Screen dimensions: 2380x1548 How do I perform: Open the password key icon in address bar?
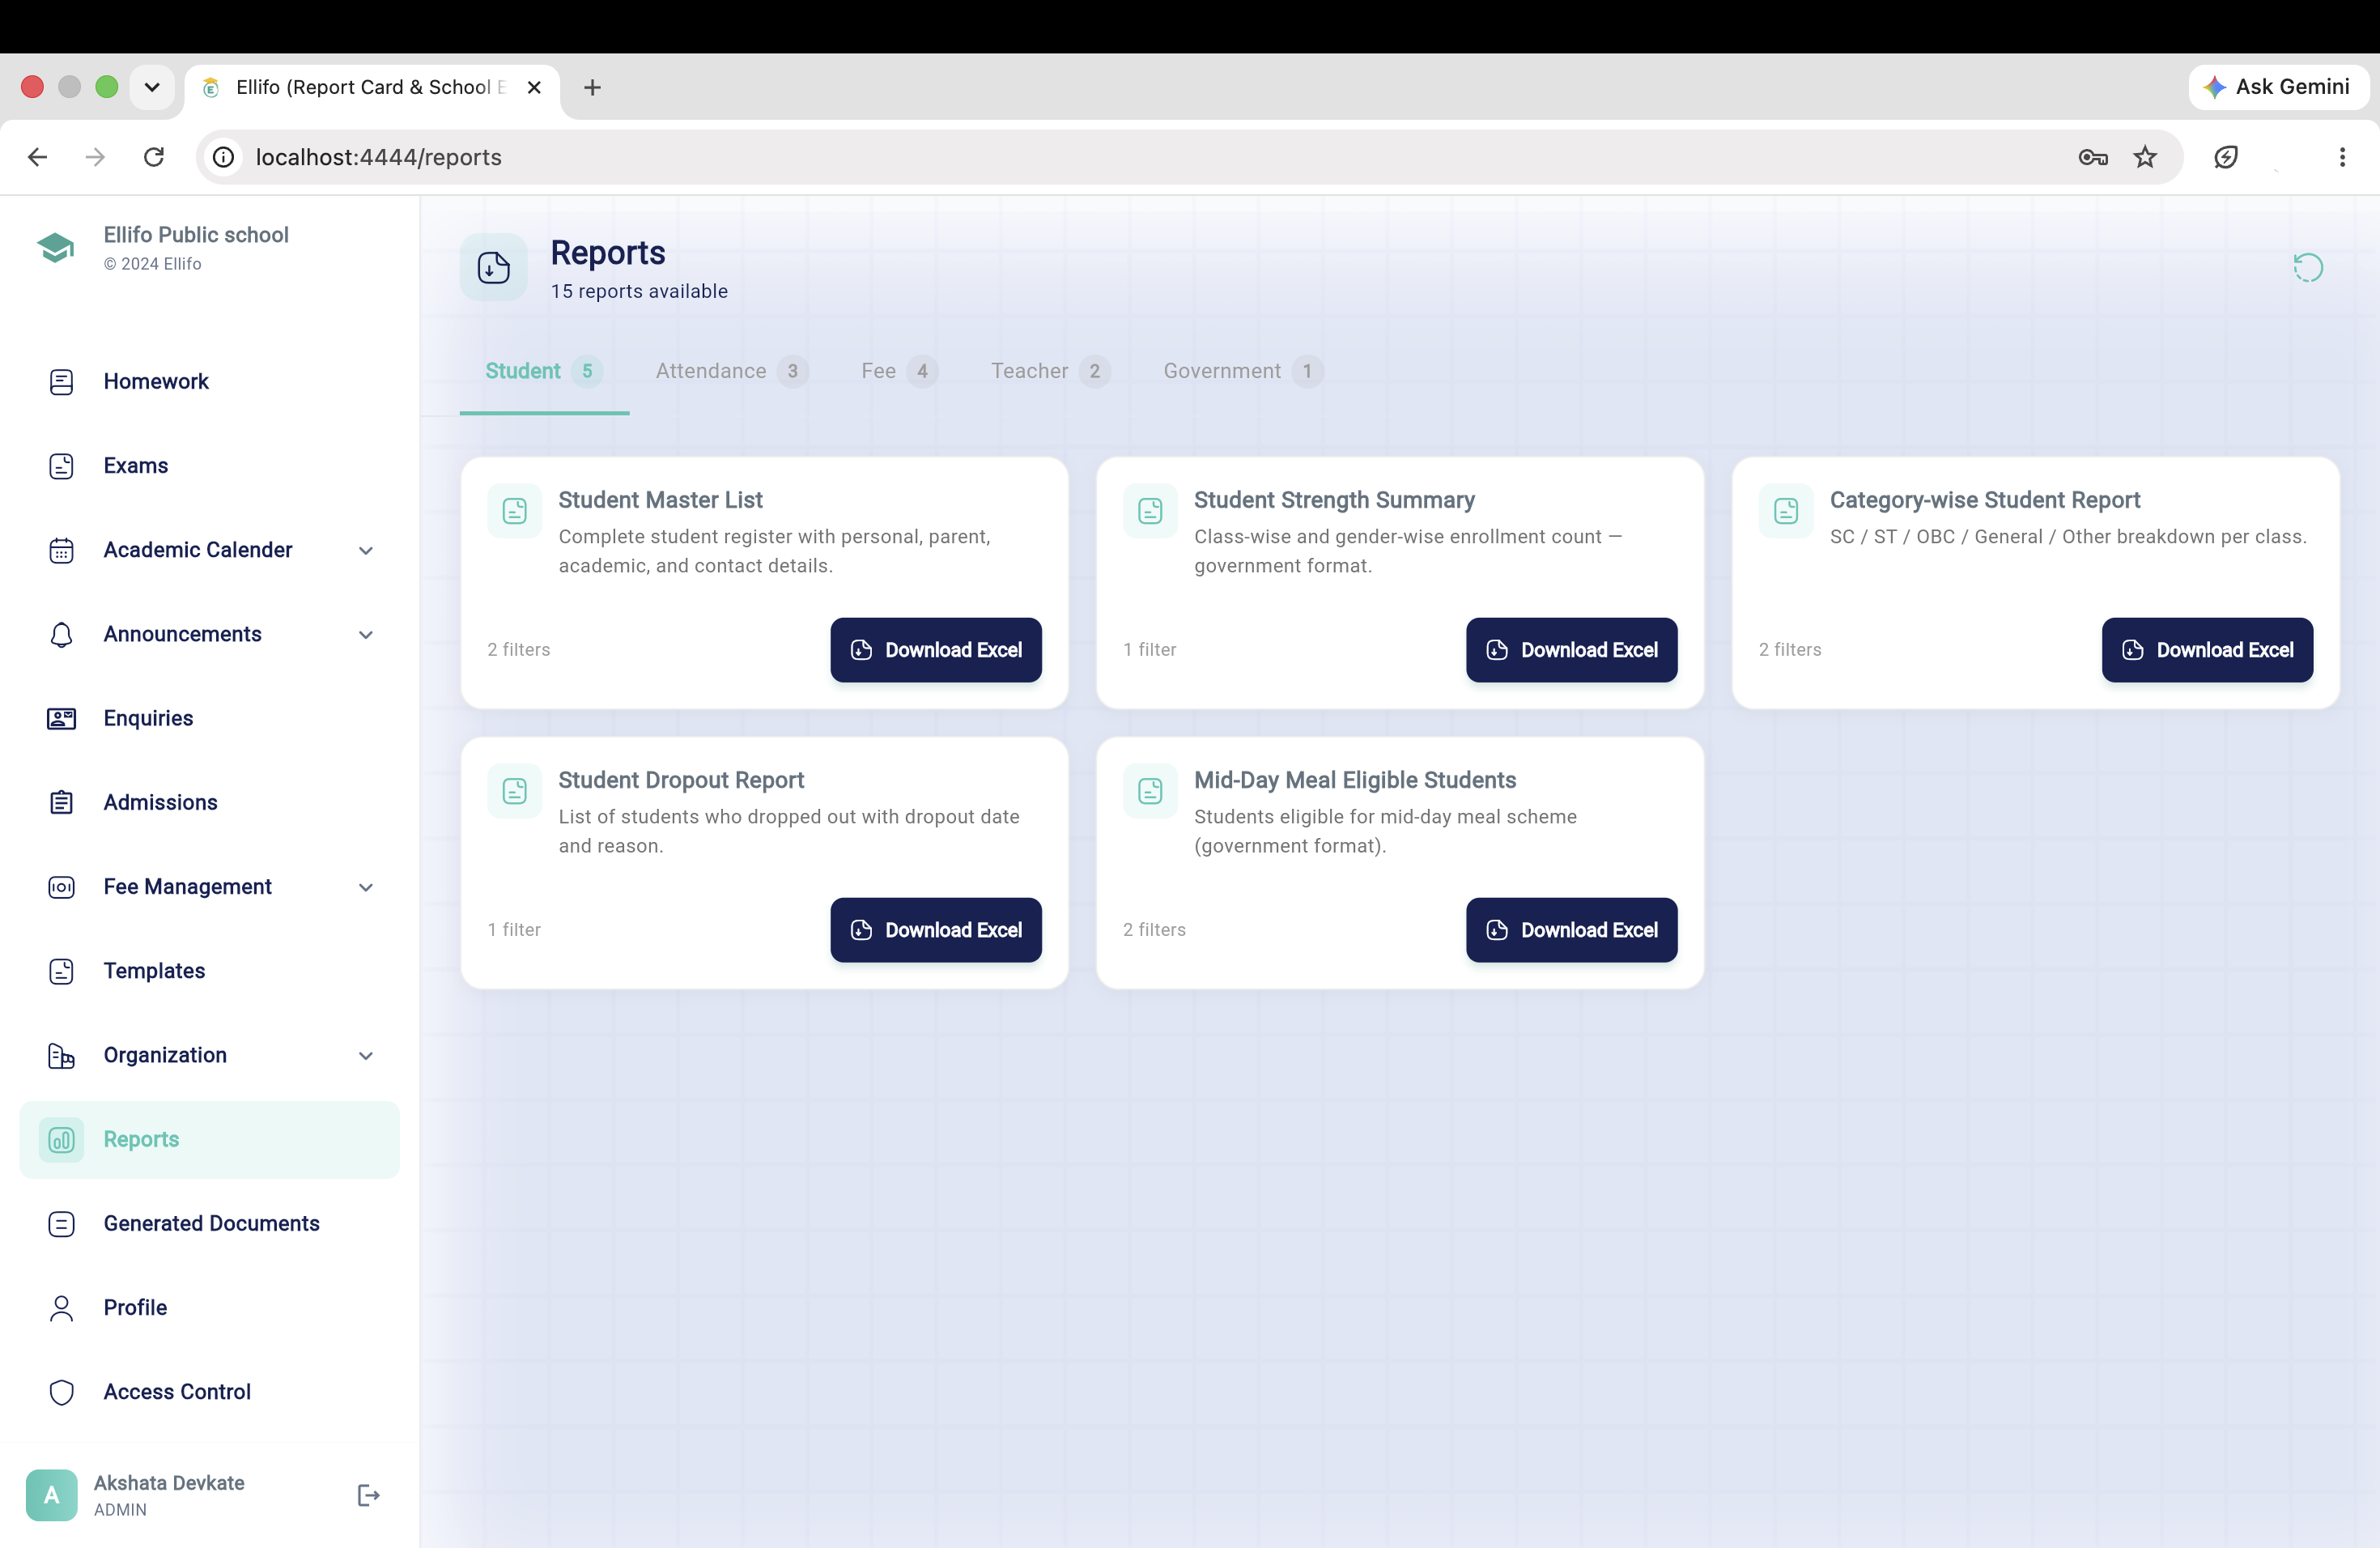[2092, 157]
